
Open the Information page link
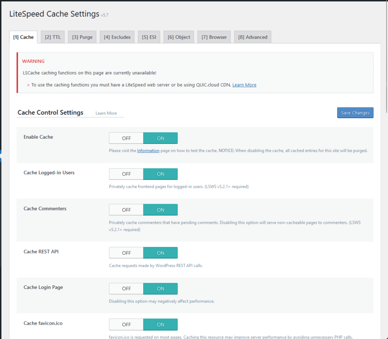pos(148,150)
